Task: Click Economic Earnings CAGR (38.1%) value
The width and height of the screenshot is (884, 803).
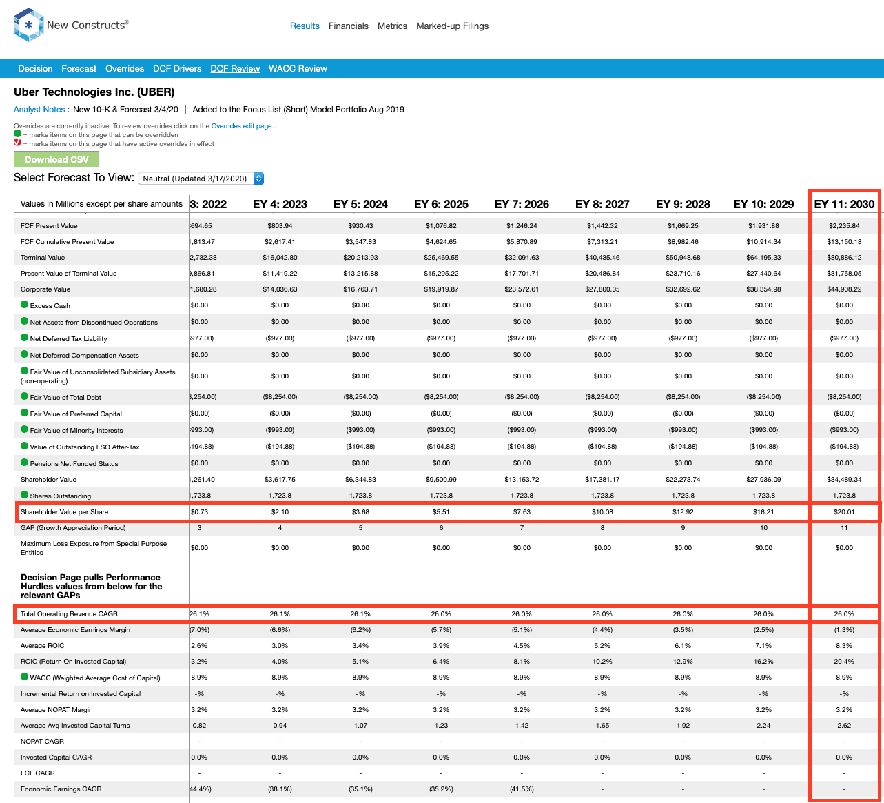Action: (x=280, y=789)
